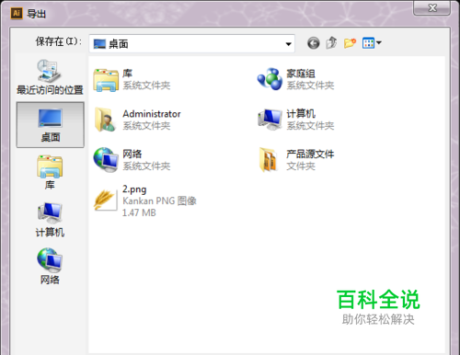Select 计算机 in the places sidebar
The image size is (460, 355).
pos(50,220)
